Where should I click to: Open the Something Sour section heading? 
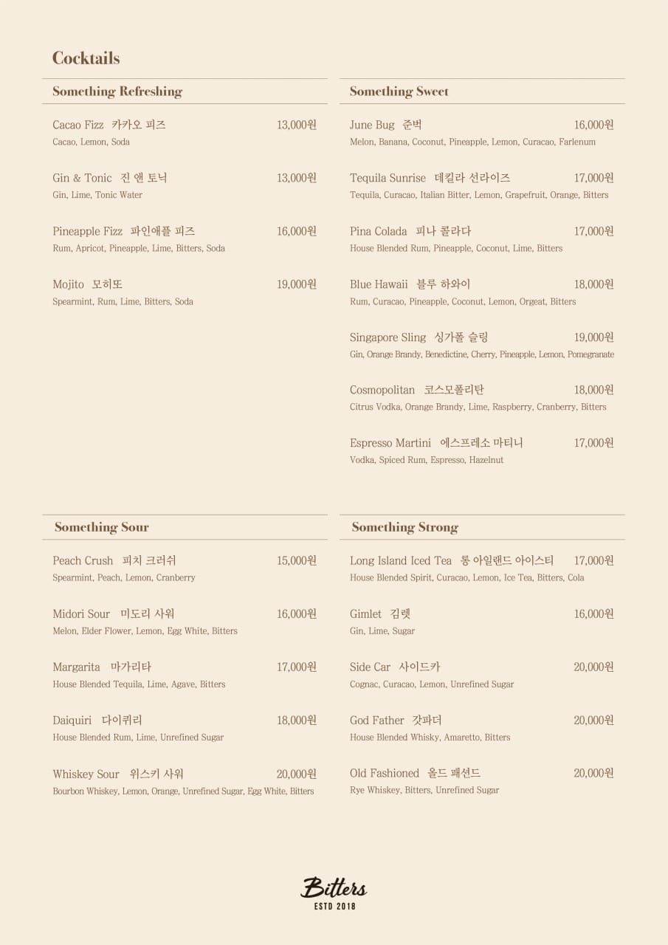tap(102, 527)
